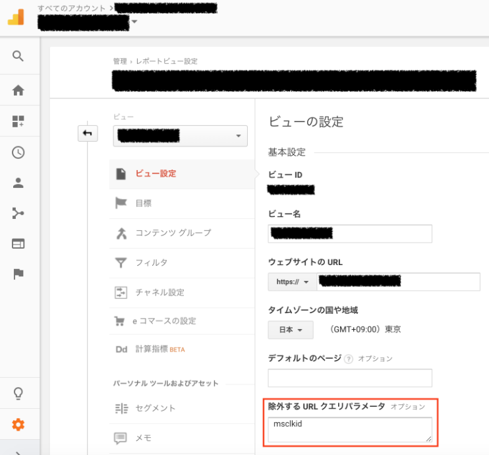Screen dimensions: 489x455
Task: Click the デフォルトのページ input field
Action: [349, 378]
